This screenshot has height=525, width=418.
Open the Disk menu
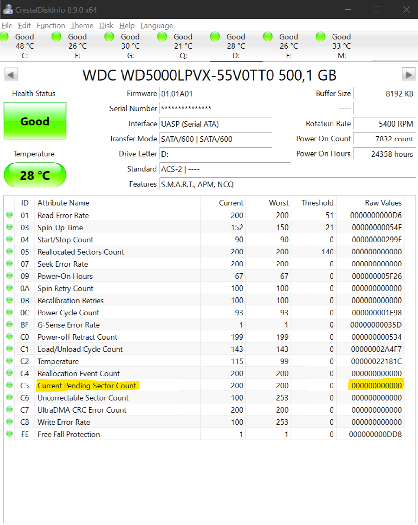click(106, 26)
